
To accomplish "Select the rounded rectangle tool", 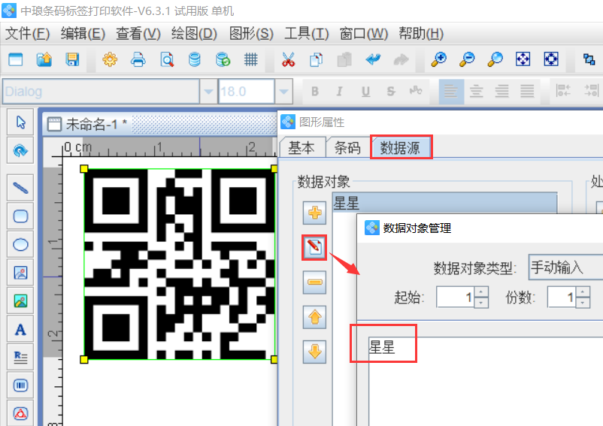I will (x=20, y=216).
